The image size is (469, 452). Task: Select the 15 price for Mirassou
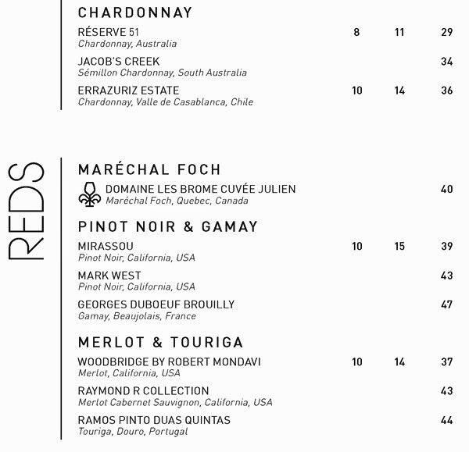[399, 247]
